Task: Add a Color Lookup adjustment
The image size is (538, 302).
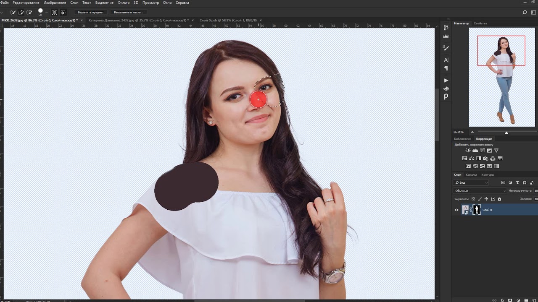Action: pos(500,159)
